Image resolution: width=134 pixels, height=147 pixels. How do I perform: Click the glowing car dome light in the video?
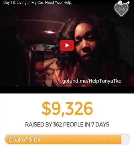(x=50, y=32)
